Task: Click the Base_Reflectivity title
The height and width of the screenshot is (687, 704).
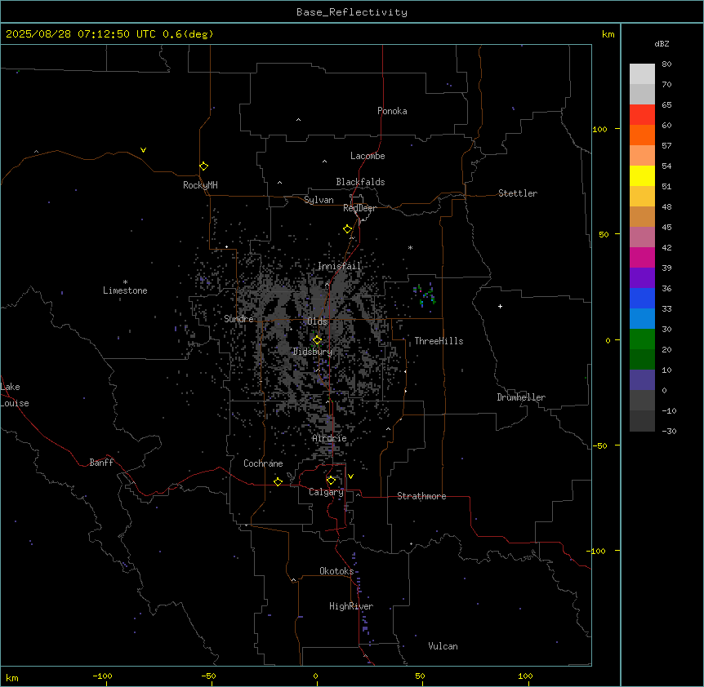Action: click(352, 12)
